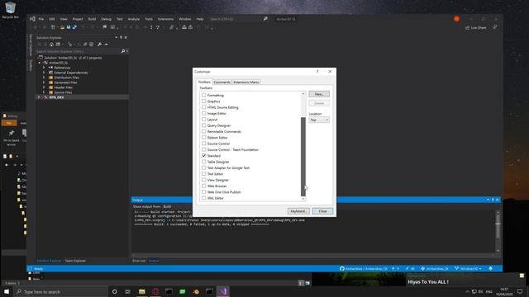This screenshot has height=297, width=529.
Task: Click down arrow of Toolbars list scrollbar
Action: 303,199
